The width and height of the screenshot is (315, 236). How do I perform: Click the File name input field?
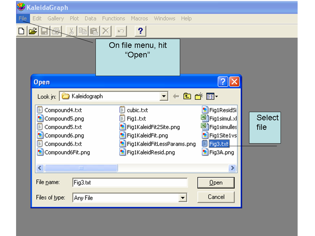[130, 183]
